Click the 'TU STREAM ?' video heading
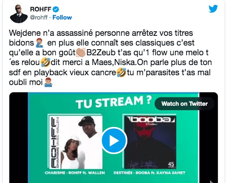This screenshot has height=183, width=228. coord(114,102)
